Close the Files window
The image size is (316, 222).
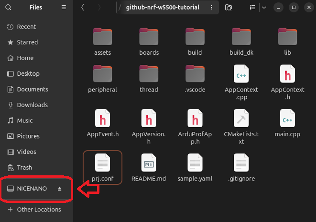tap(309, 8)
